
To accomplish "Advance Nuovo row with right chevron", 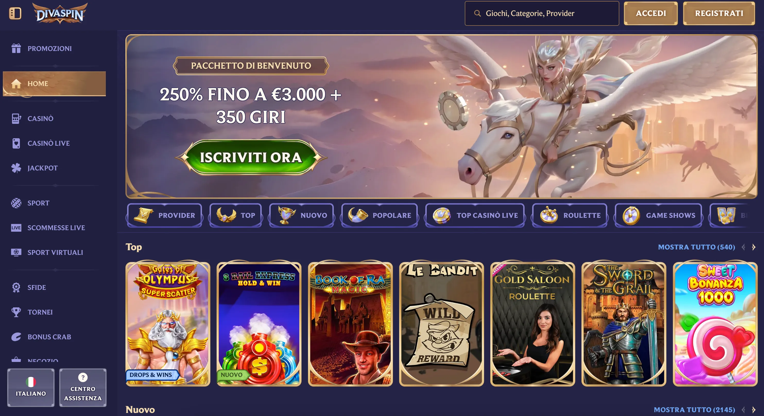I will [754, 410].
